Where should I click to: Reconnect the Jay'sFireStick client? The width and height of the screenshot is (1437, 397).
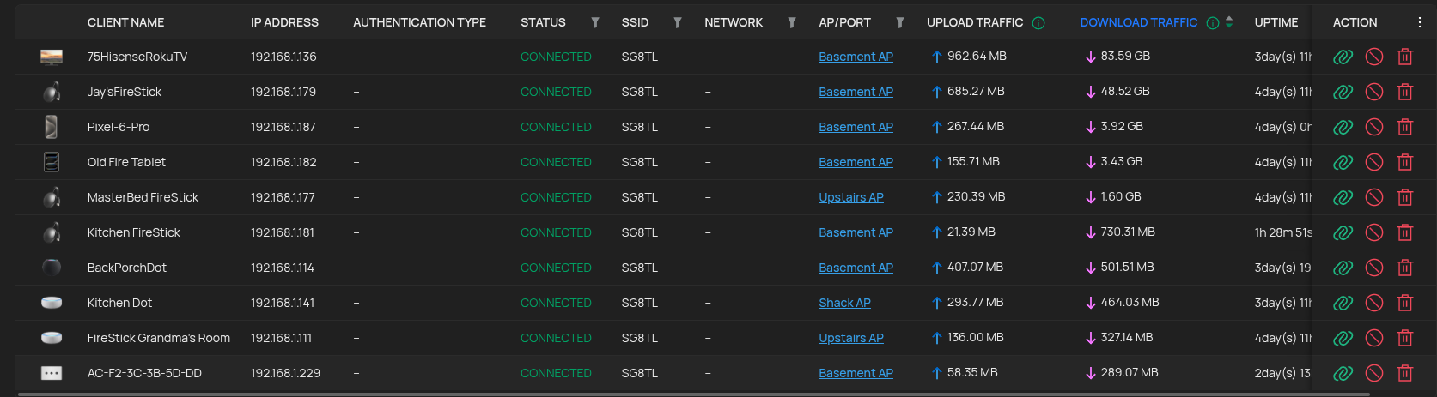tap(1343, 92)
